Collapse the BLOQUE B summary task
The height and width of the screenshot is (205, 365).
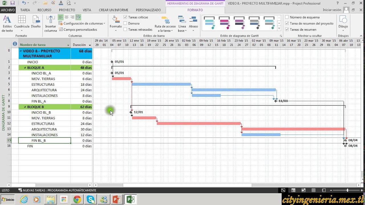tap(25, 107)
